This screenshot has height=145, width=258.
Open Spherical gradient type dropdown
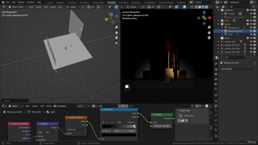[76, 130]
